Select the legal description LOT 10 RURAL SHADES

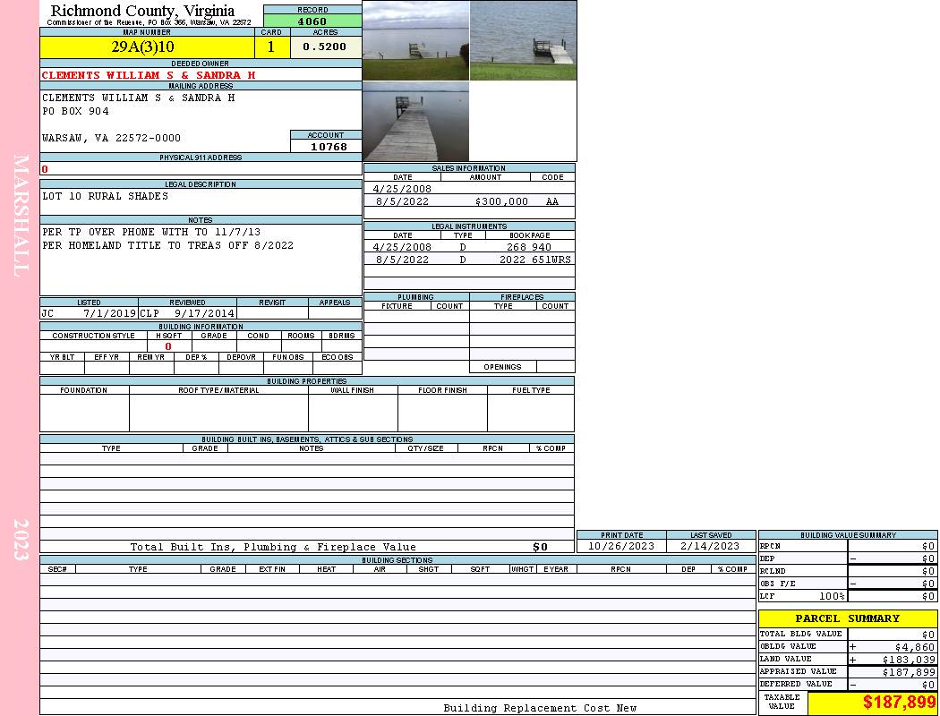coord(105,196)
